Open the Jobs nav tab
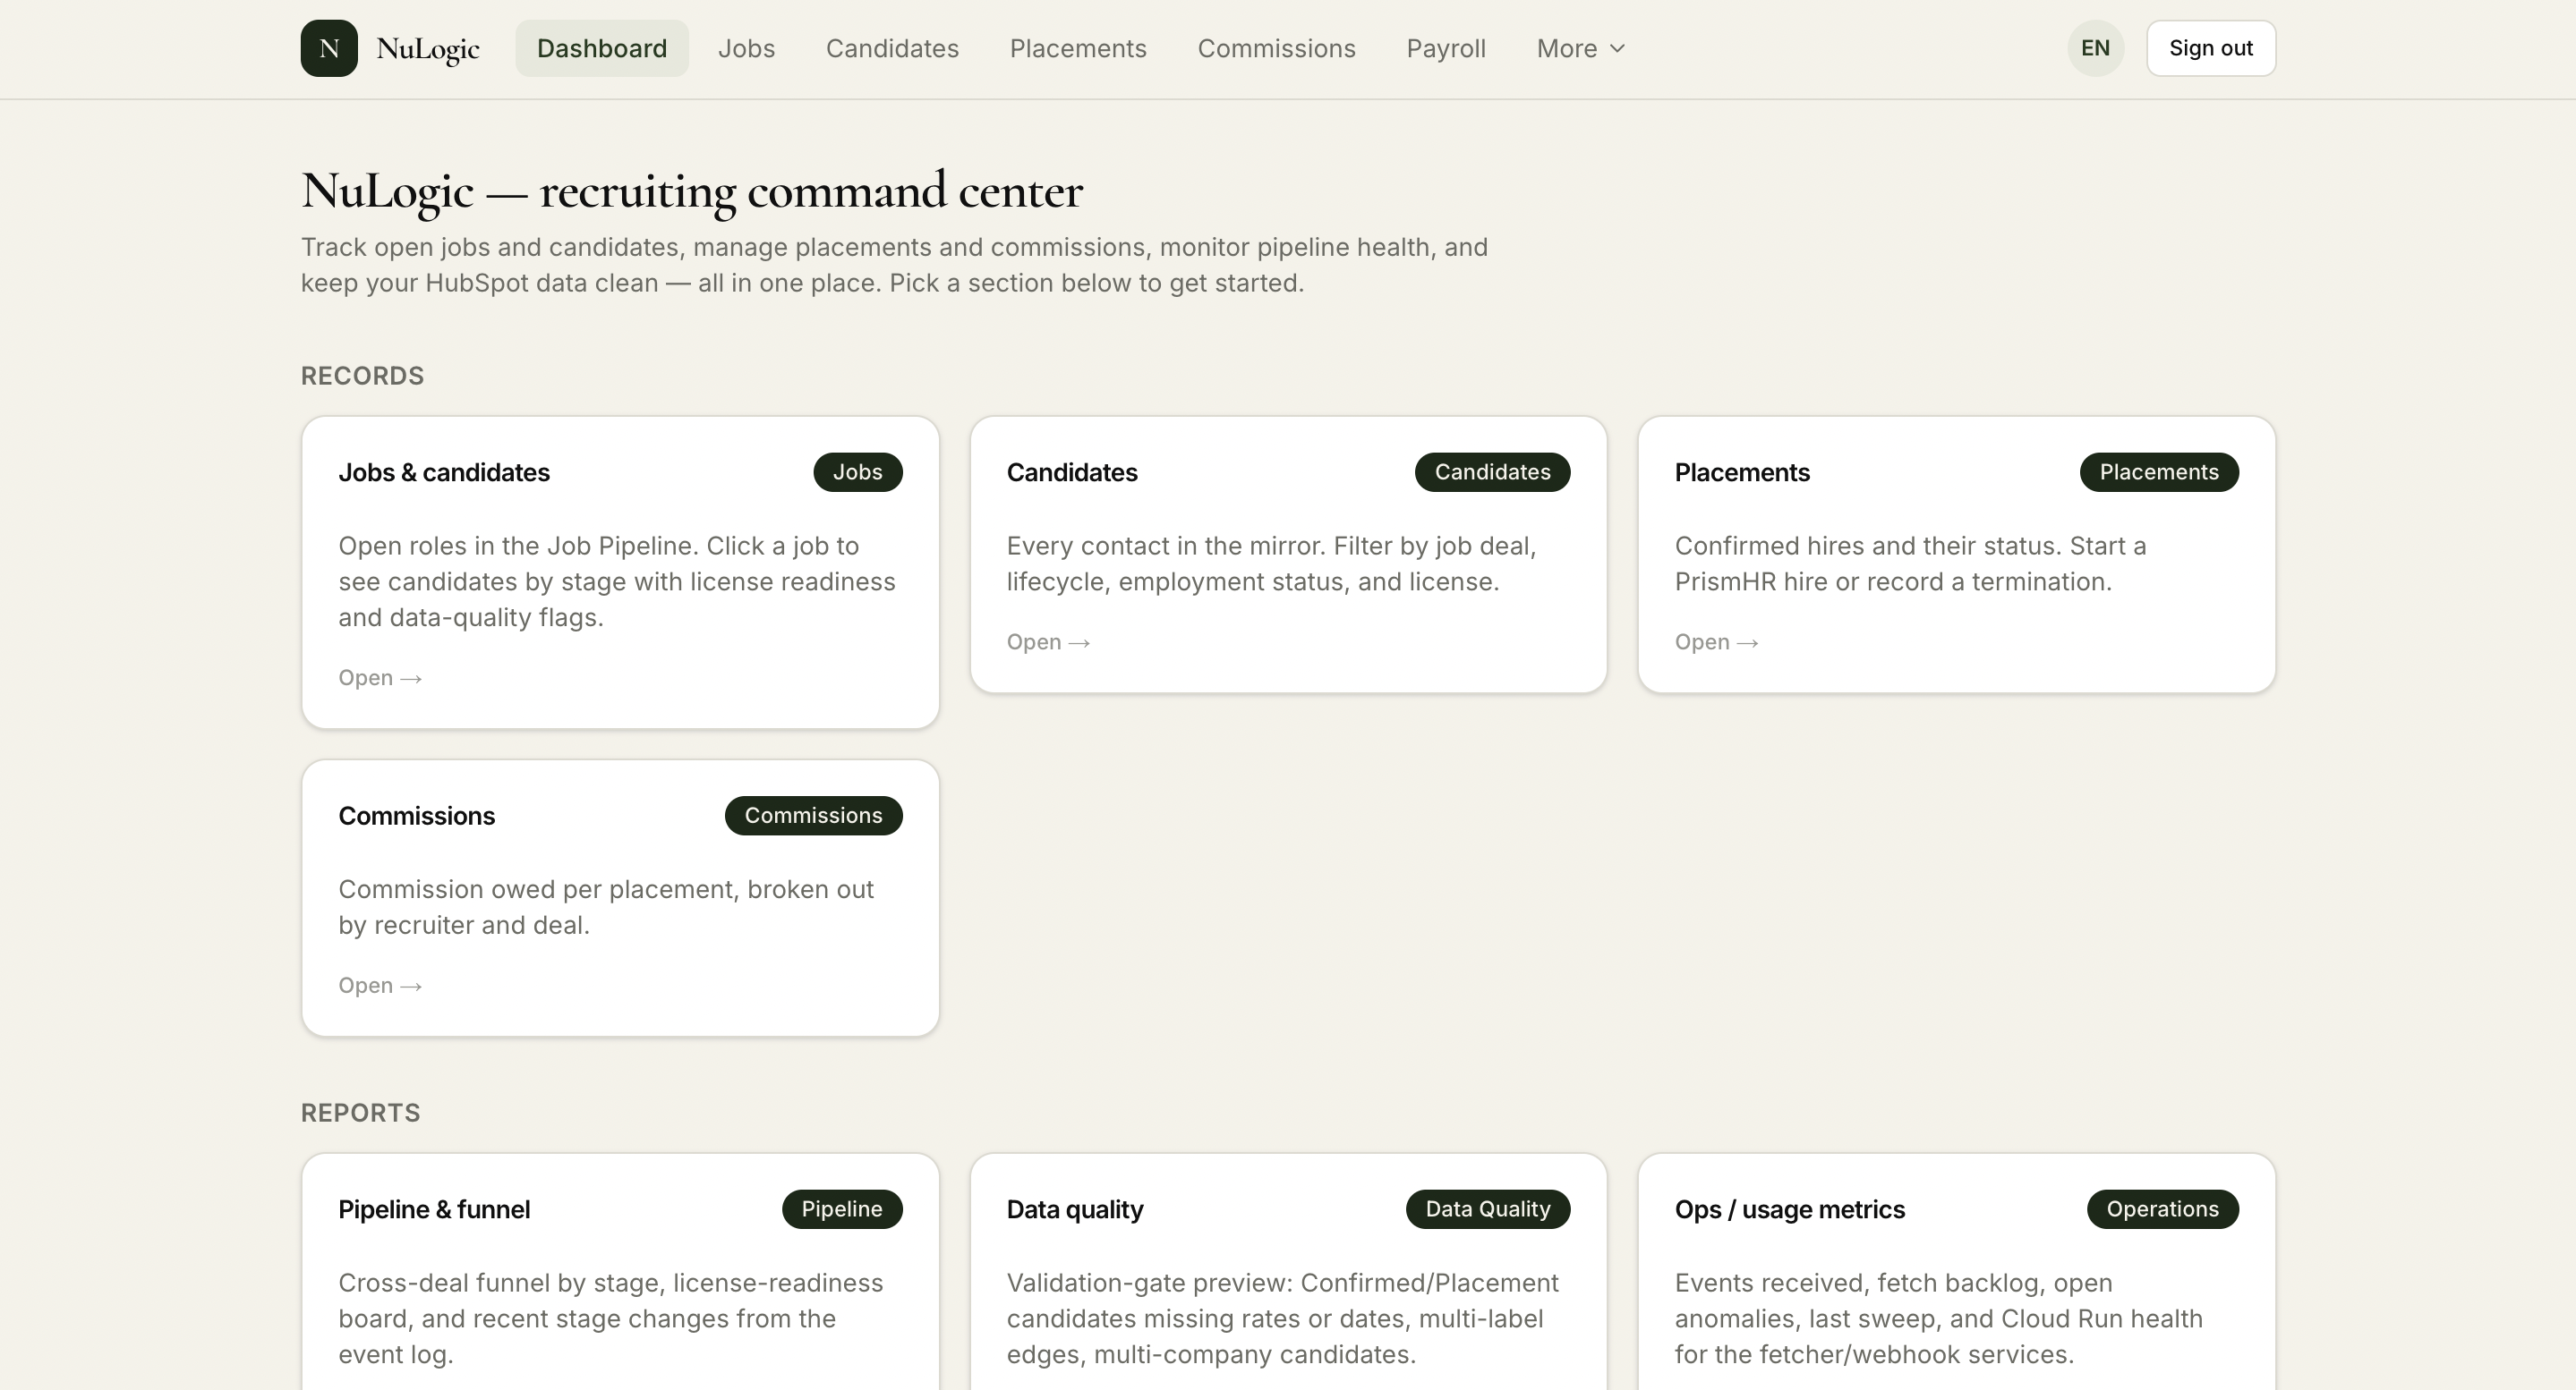Viewport: 2576px width, 1390px height. tap(746, 48)
